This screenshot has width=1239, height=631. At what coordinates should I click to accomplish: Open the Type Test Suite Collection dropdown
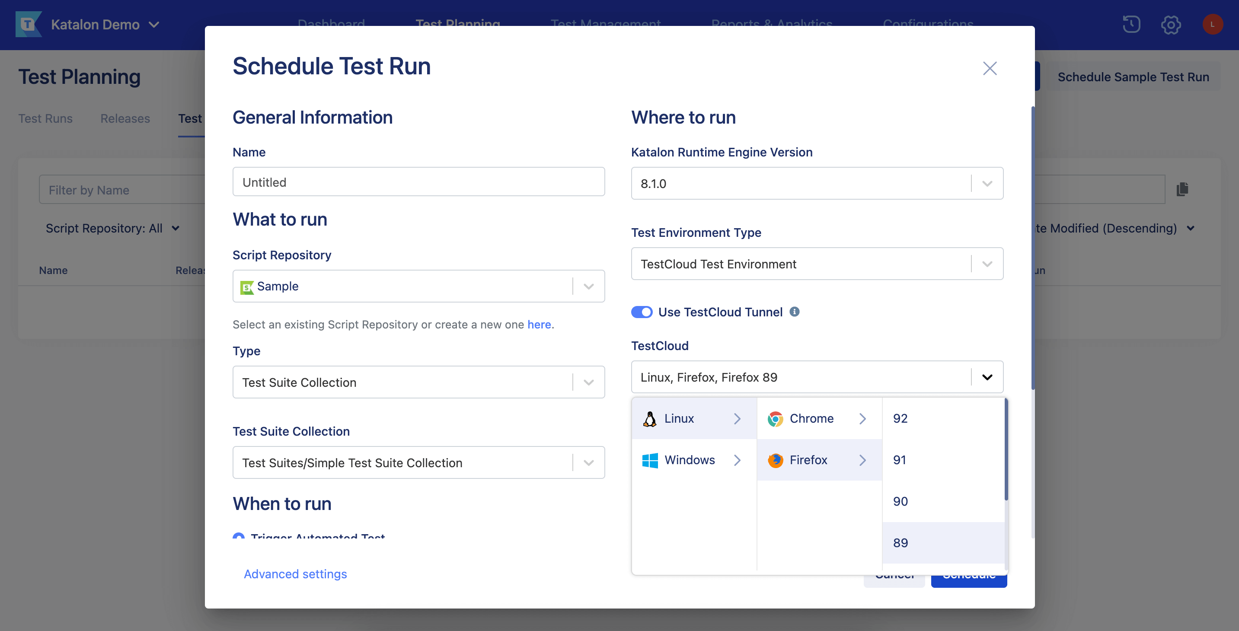point(418,382)
